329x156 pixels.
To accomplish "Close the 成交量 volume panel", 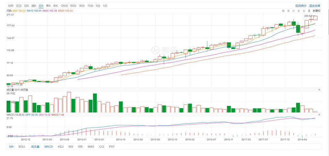I will [319, 90].
